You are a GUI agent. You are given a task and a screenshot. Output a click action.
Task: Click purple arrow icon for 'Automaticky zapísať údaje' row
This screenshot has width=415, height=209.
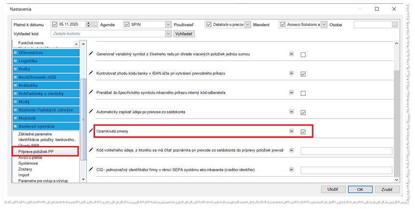tap(291, 112)
